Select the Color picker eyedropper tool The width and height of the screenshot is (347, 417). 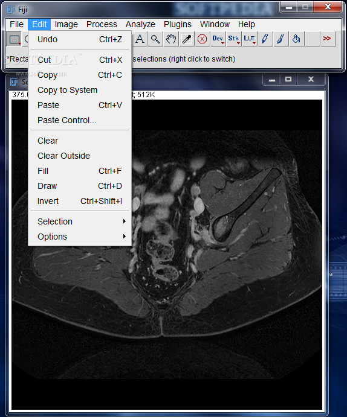click(x=187, y=39)
